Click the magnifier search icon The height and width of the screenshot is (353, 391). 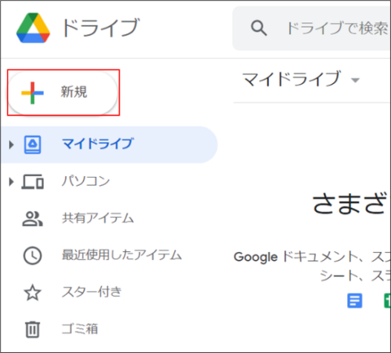click(259, 28)
